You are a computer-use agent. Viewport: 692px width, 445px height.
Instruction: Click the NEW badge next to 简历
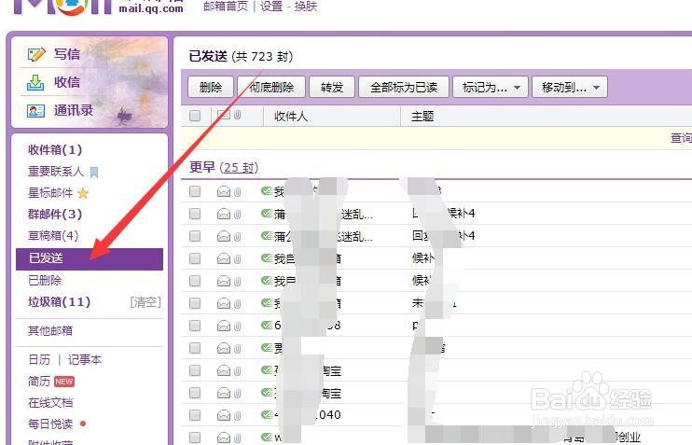tap(64, 382)
